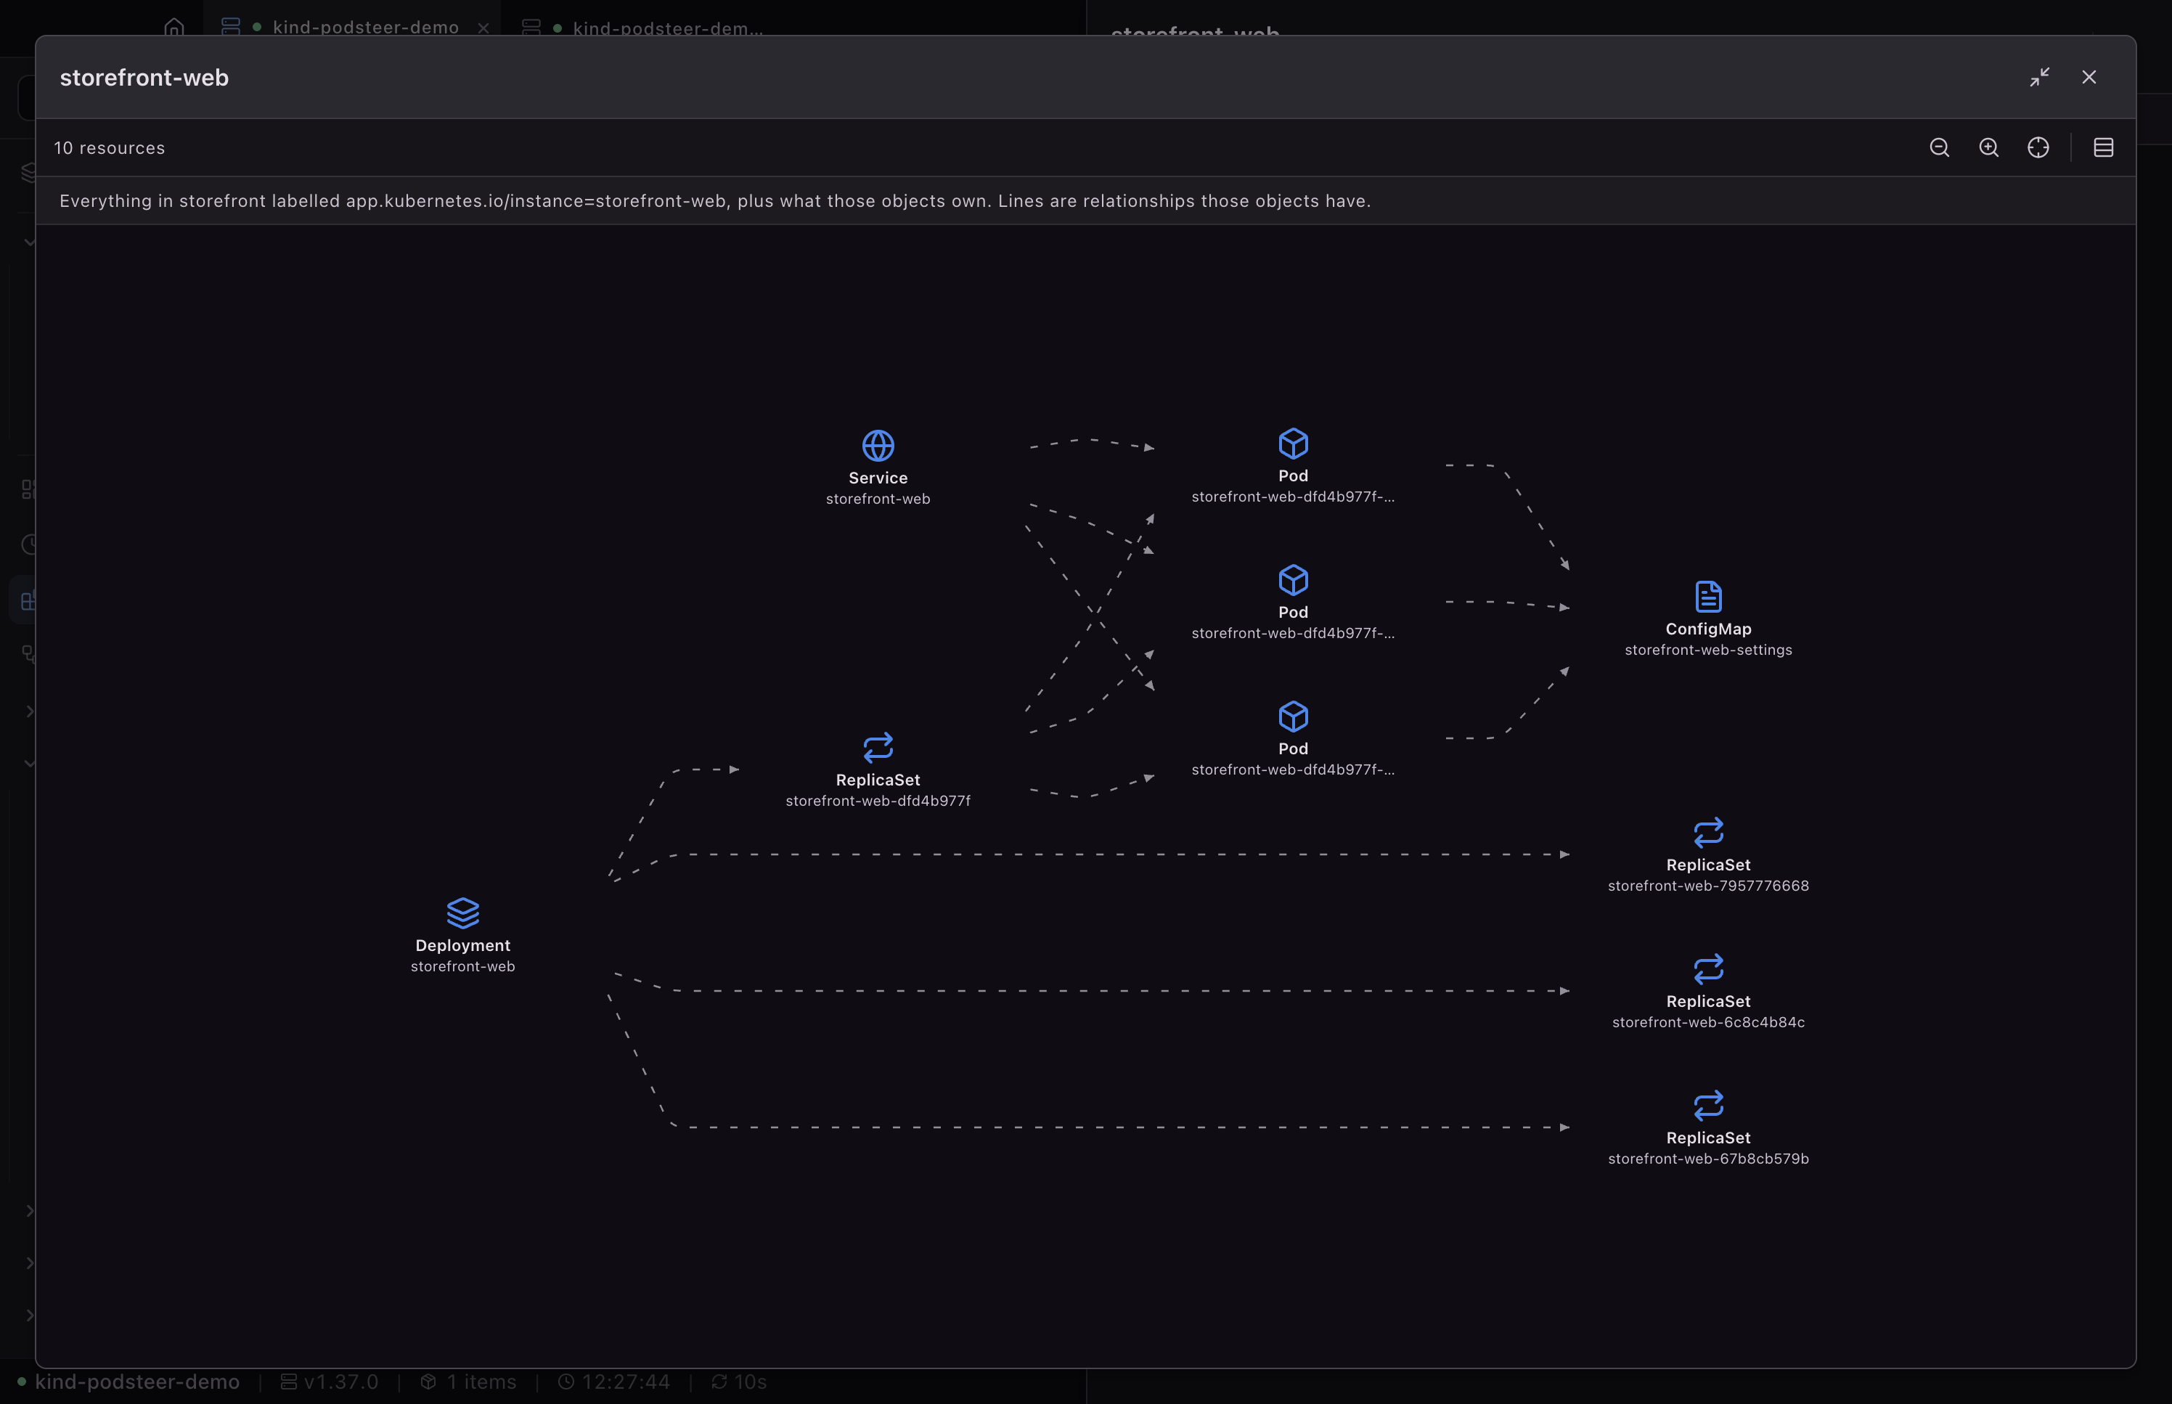Select the bottom Pod cube icon
The image size is (2172, 1404).
1292,717
